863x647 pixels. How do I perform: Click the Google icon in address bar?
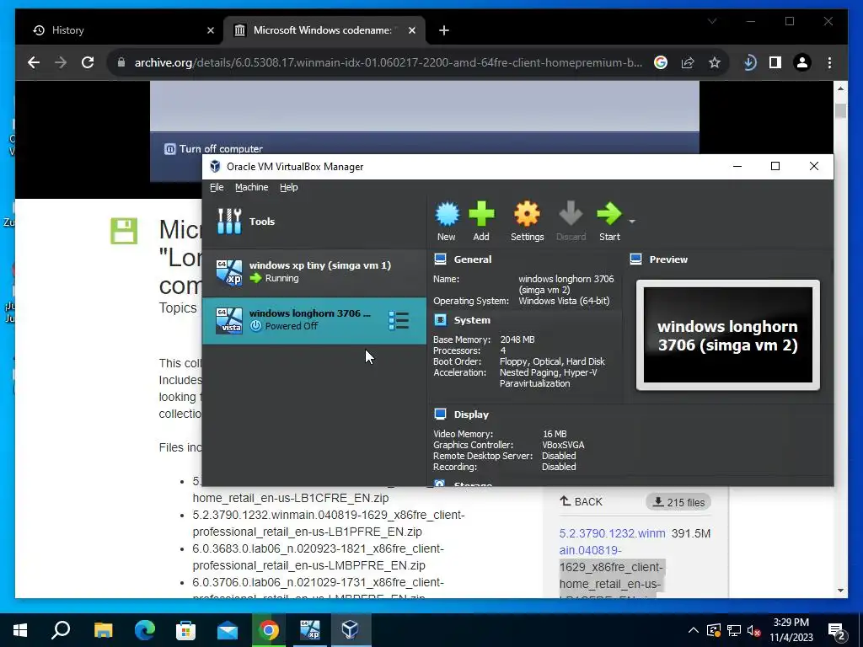point(661,62)
